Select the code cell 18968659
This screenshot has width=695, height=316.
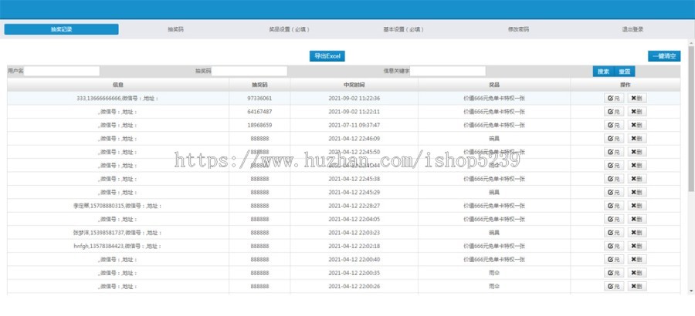pos(259,126)
